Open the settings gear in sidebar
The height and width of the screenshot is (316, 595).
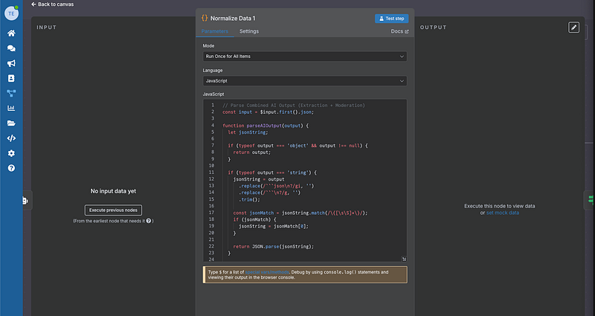click(11, 153)
